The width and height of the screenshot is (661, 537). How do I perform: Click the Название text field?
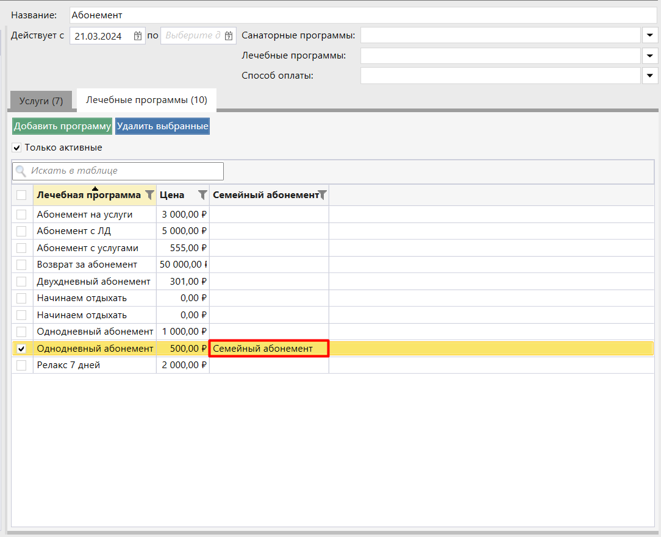pyautogui.click(x=363, y=15)
